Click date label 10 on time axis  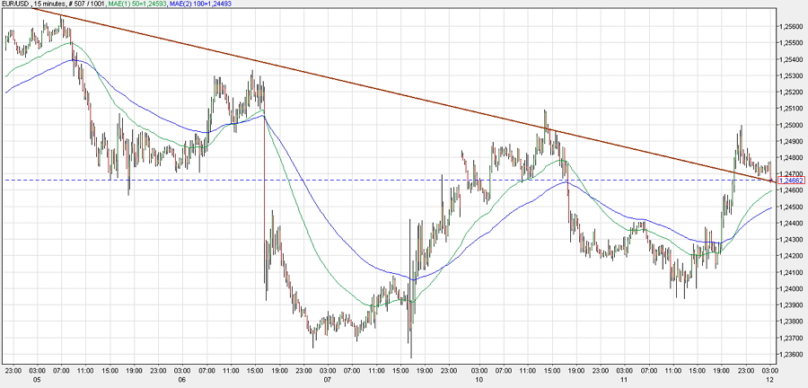click(x=479, y=380)
